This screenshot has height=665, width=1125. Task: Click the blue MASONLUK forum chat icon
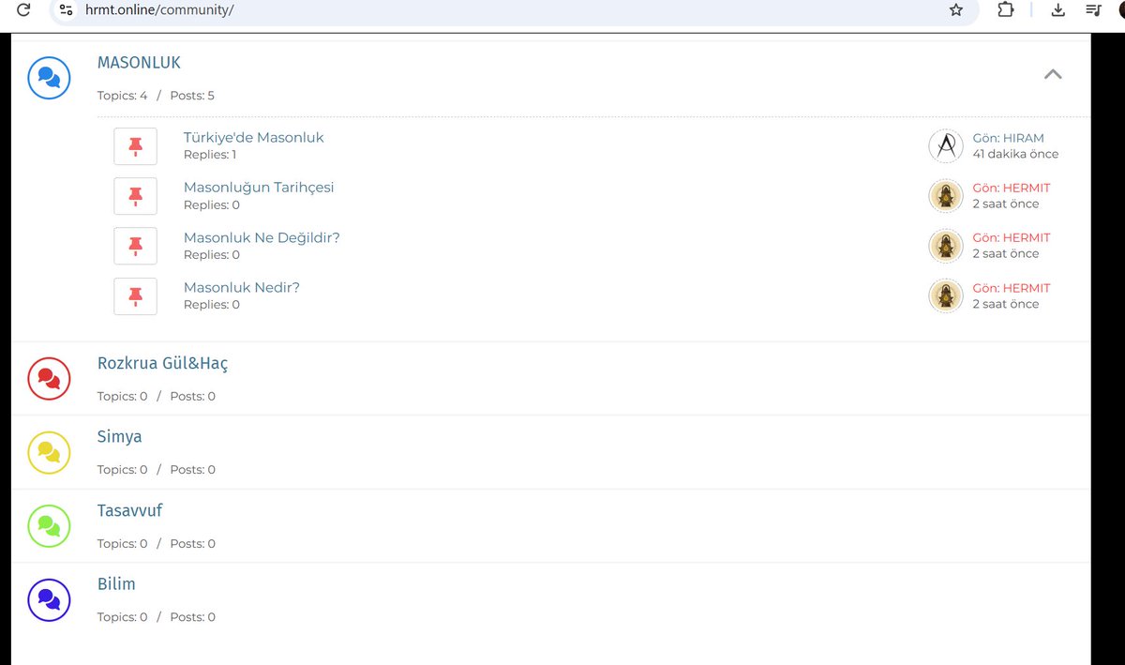[50, 77]
